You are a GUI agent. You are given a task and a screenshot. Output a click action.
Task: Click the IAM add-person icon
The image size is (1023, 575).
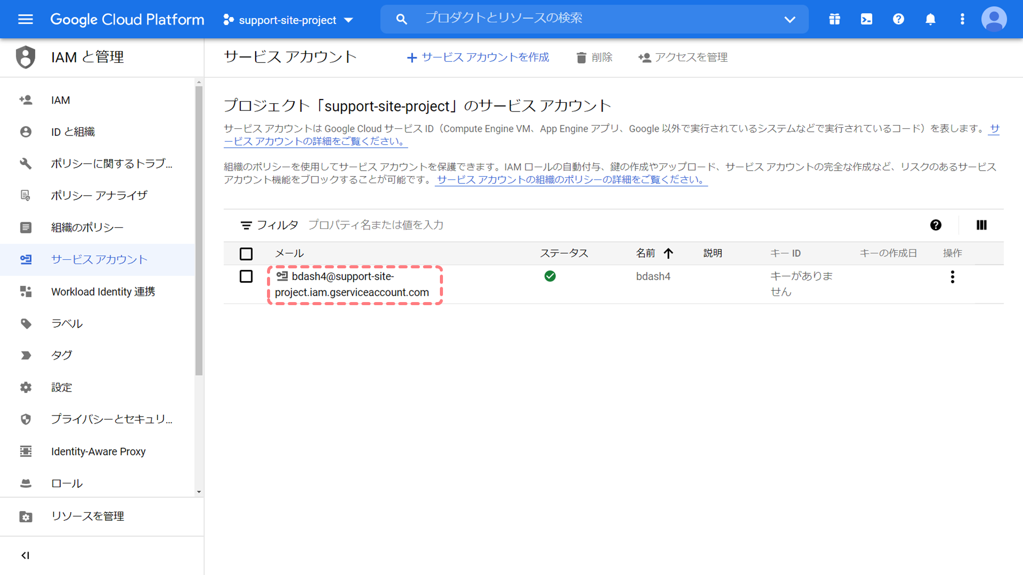(26, 100)
